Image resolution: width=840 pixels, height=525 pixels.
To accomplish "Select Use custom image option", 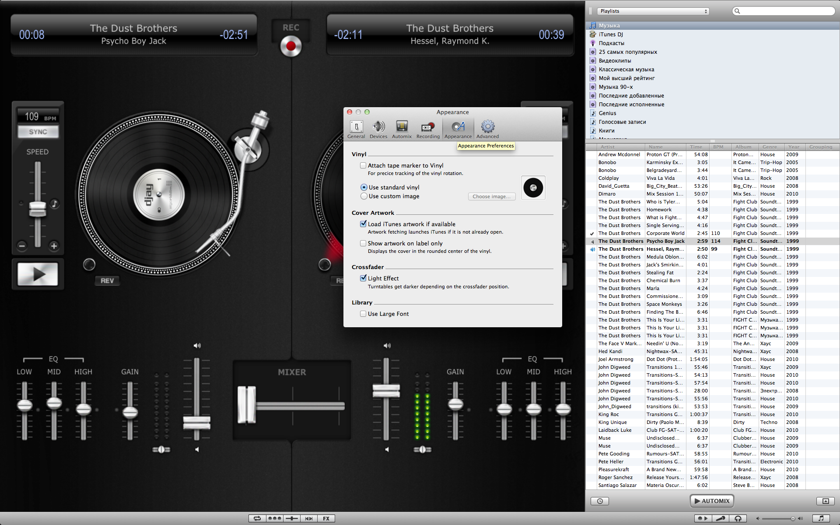I will click(364, 196).
